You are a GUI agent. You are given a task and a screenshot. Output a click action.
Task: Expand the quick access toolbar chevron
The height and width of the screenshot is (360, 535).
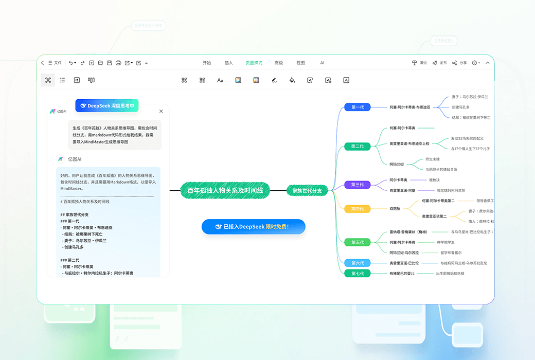tap(147, 63)
